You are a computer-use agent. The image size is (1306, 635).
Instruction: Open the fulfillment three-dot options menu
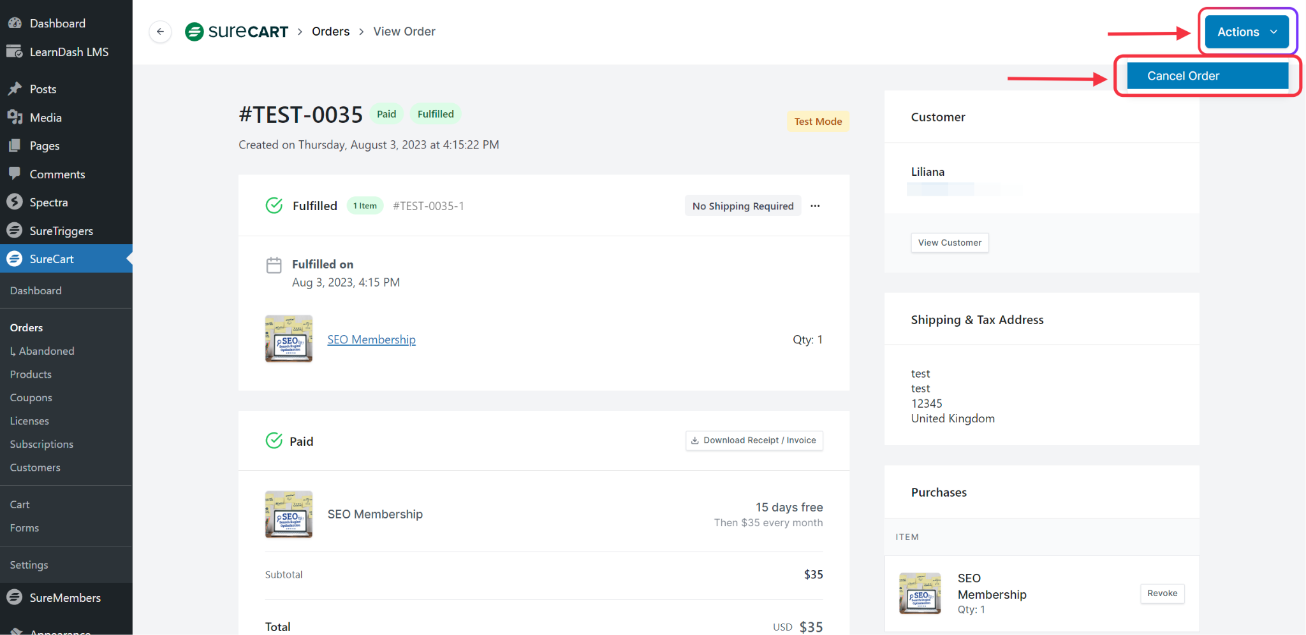tap(815, 206)
